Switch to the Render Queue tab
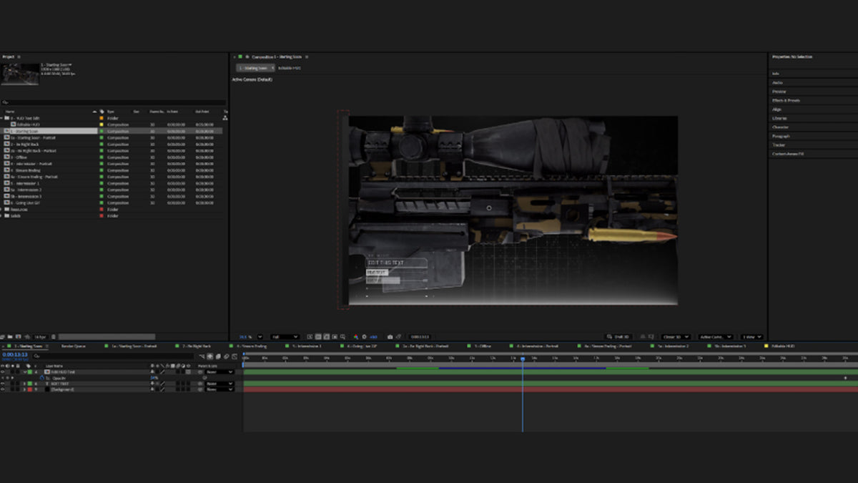 pos(73,346)
